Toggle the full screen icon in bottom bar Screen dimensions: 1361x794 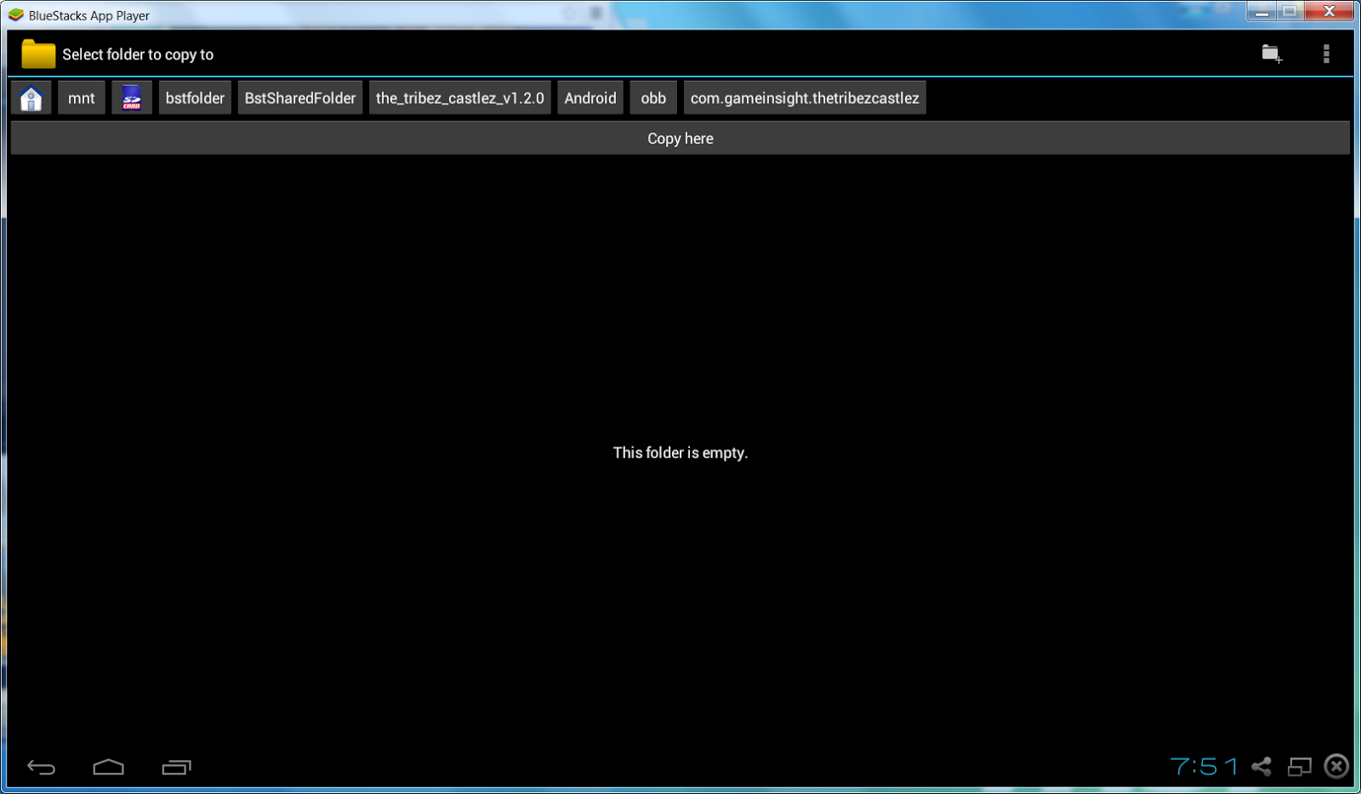point(1300,767)
